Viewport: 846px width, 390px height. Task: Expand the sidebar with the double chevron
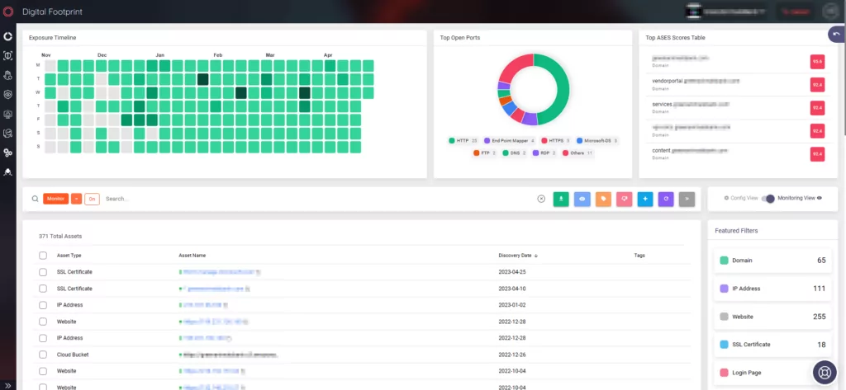pyautogui.click(x=7, y=385)
